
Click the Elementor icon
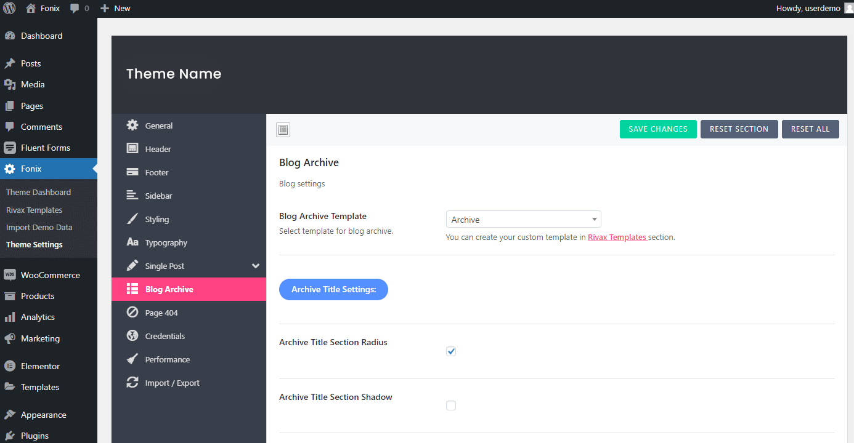click(x=10, y=366)
